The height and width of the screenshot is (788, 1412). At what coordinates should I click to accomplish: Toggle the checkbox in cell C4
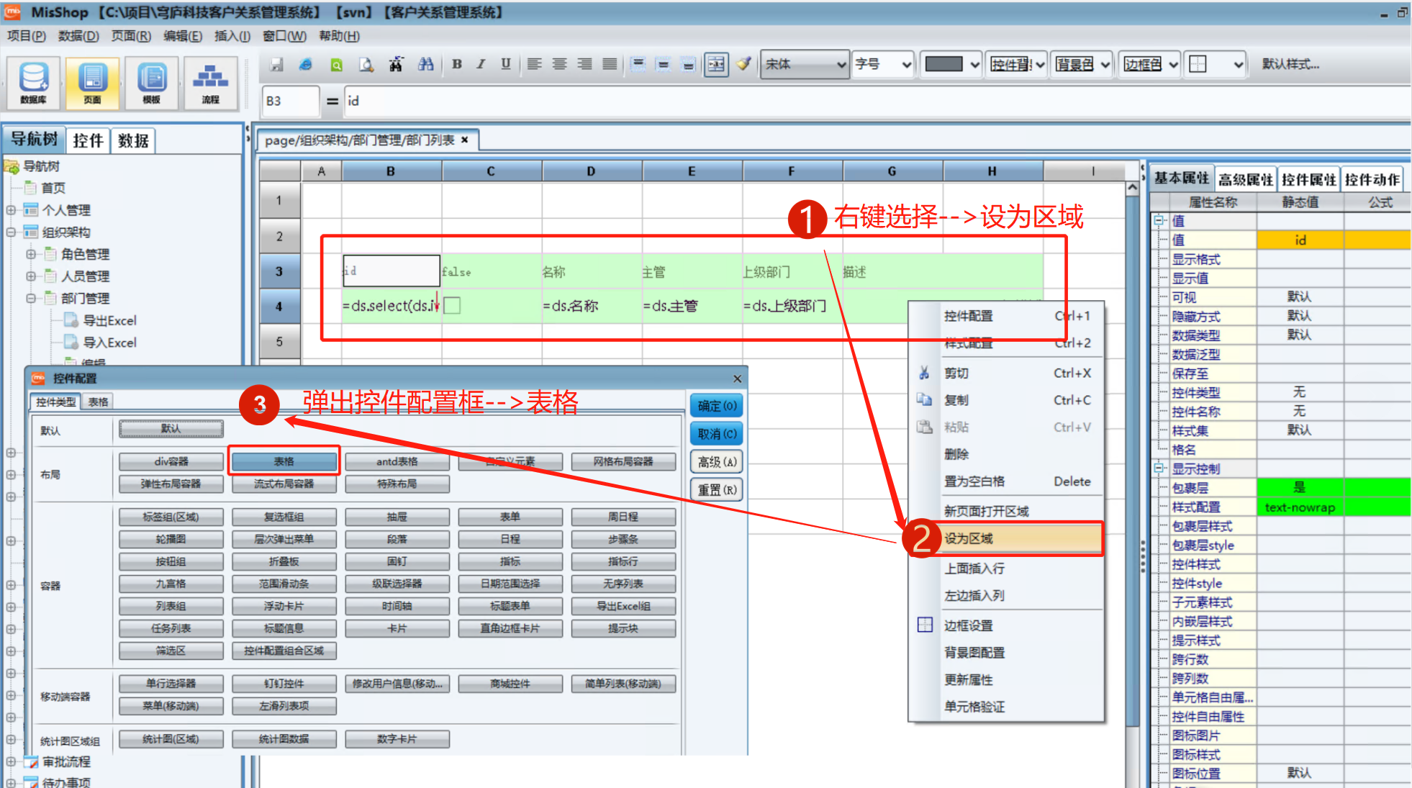click(452, 306)
